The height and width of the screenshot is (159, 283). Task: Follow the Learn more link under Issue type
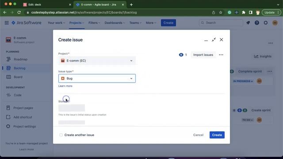pyautogui.click(x=65, y=86)
